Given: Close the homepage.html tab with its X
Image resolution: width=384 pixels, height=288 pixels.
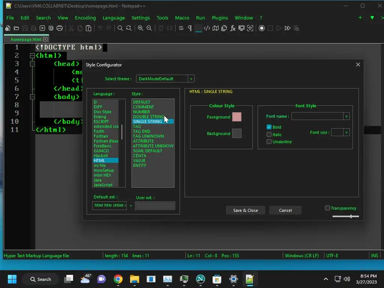Looking at the screenshot, I should click(x=45, y=39).
